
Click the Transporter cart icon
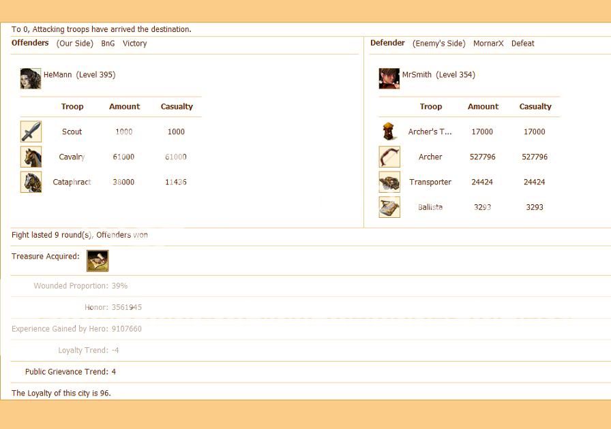tap(389, 182)
